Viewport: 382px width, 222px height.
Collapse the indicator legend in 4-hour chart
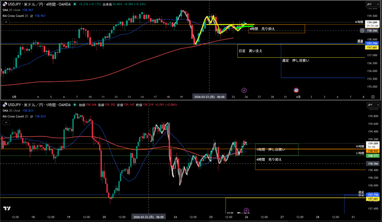(x=6, y=22)
